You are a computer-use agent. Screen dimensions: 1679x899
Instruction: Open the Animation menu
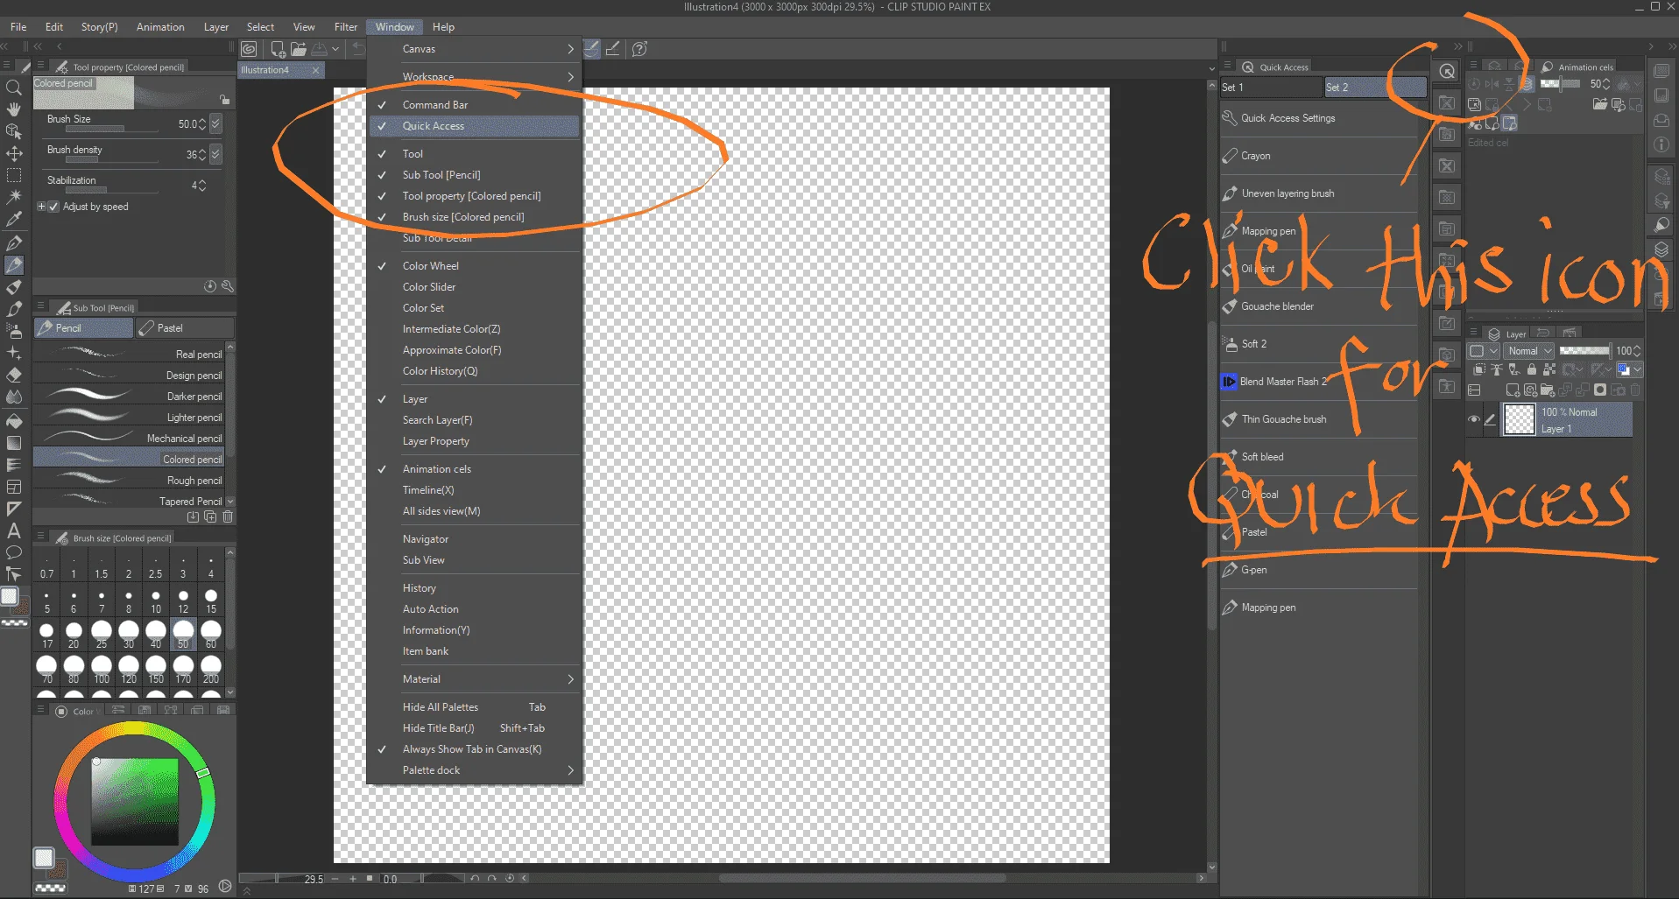(160, 27)
